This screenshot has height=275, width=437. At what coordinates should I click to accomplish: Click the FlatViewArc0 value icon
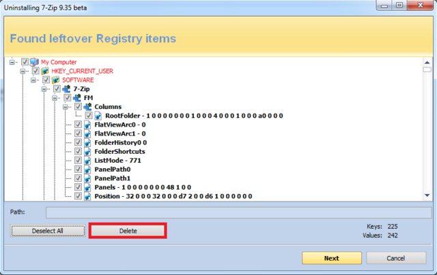[x=87, y=125]
